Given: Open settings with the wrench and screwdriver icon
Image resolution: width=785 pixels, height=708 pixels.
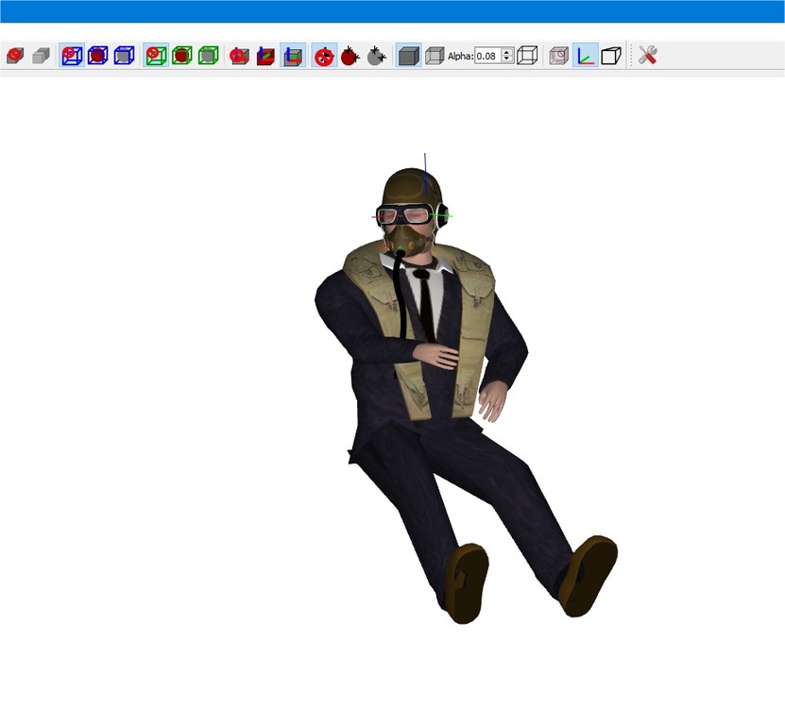Looking at the screenshot, I should pos(647,56).
